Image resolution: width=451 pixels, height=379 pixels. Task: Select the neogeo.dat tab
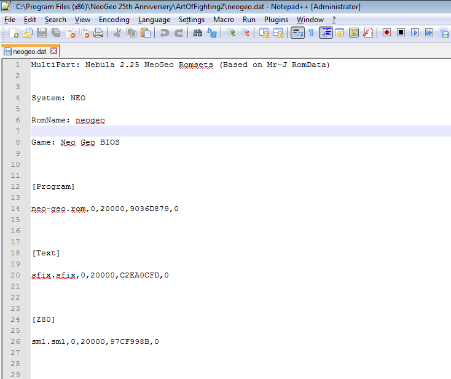click(x=29, y=52)
